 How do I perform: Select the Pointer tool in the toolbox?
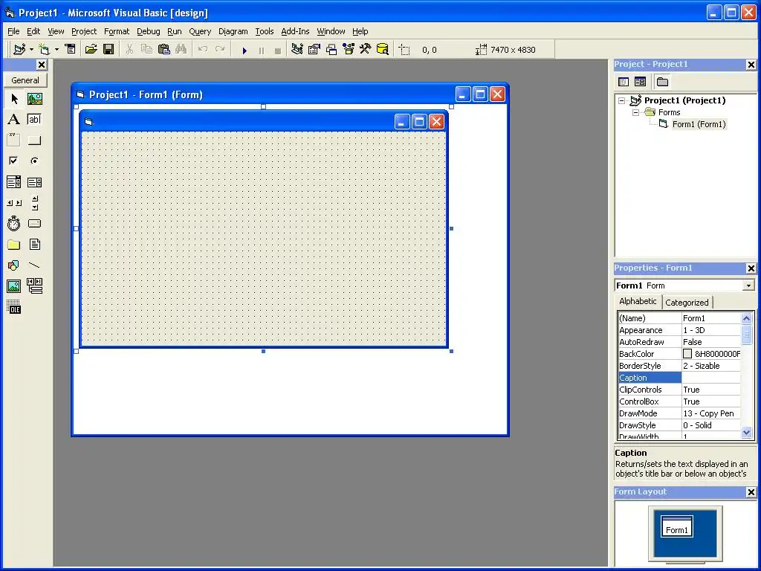click(x=14, y=99)
